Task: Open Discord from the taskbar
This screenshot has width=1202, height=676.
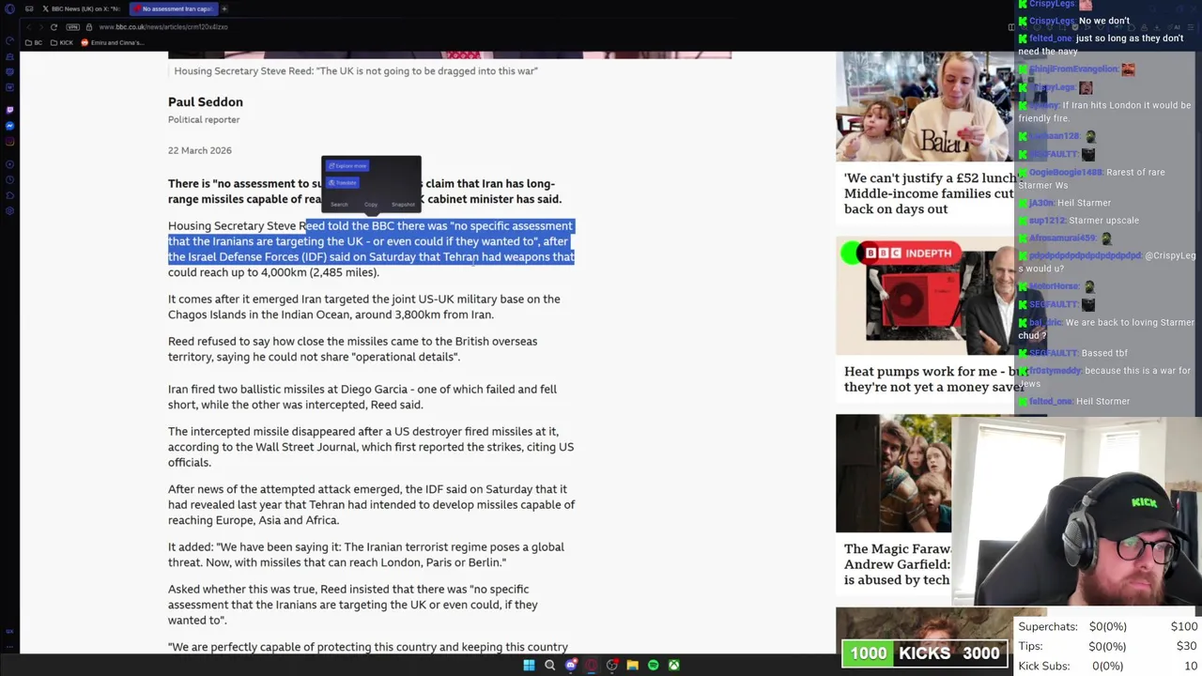Action: pyautogui.click(x=571, y=665)
